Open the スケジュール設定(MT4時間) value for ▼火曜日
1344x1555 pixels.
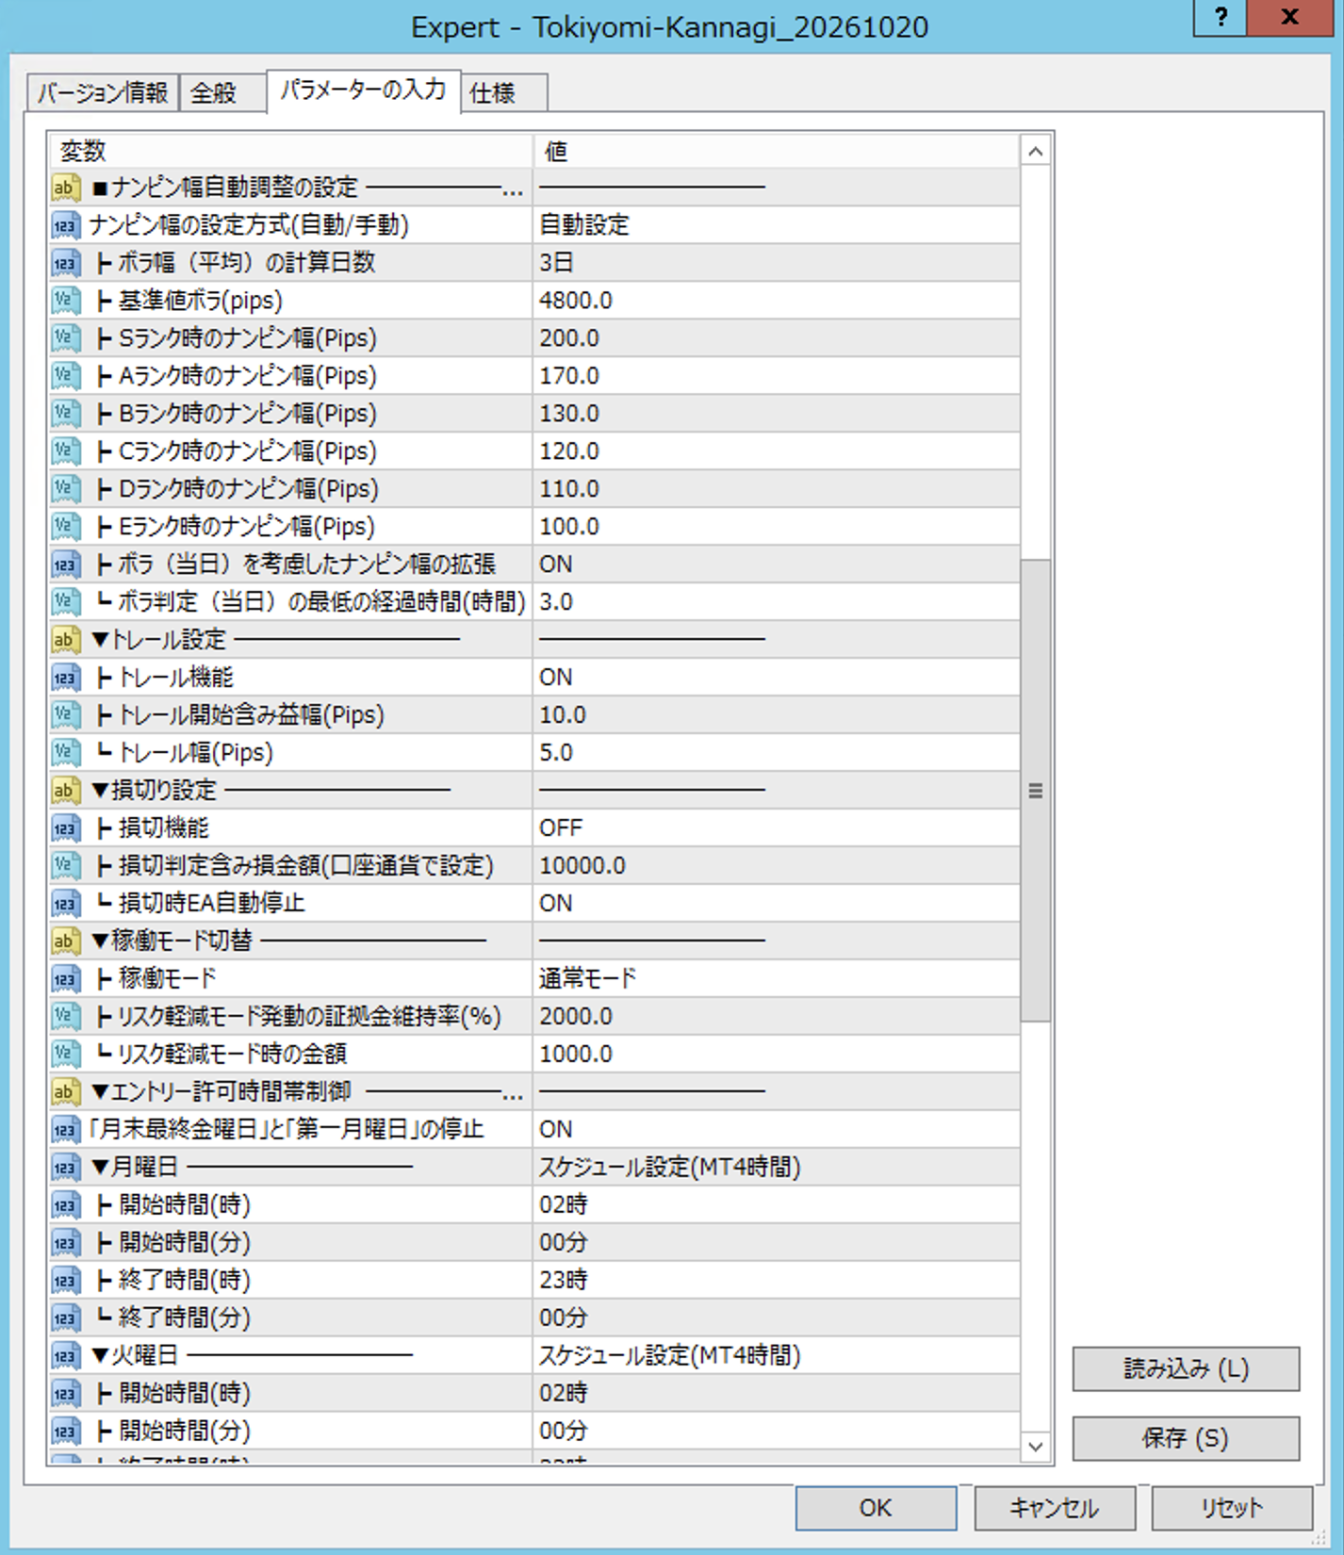pos(776,1356)
